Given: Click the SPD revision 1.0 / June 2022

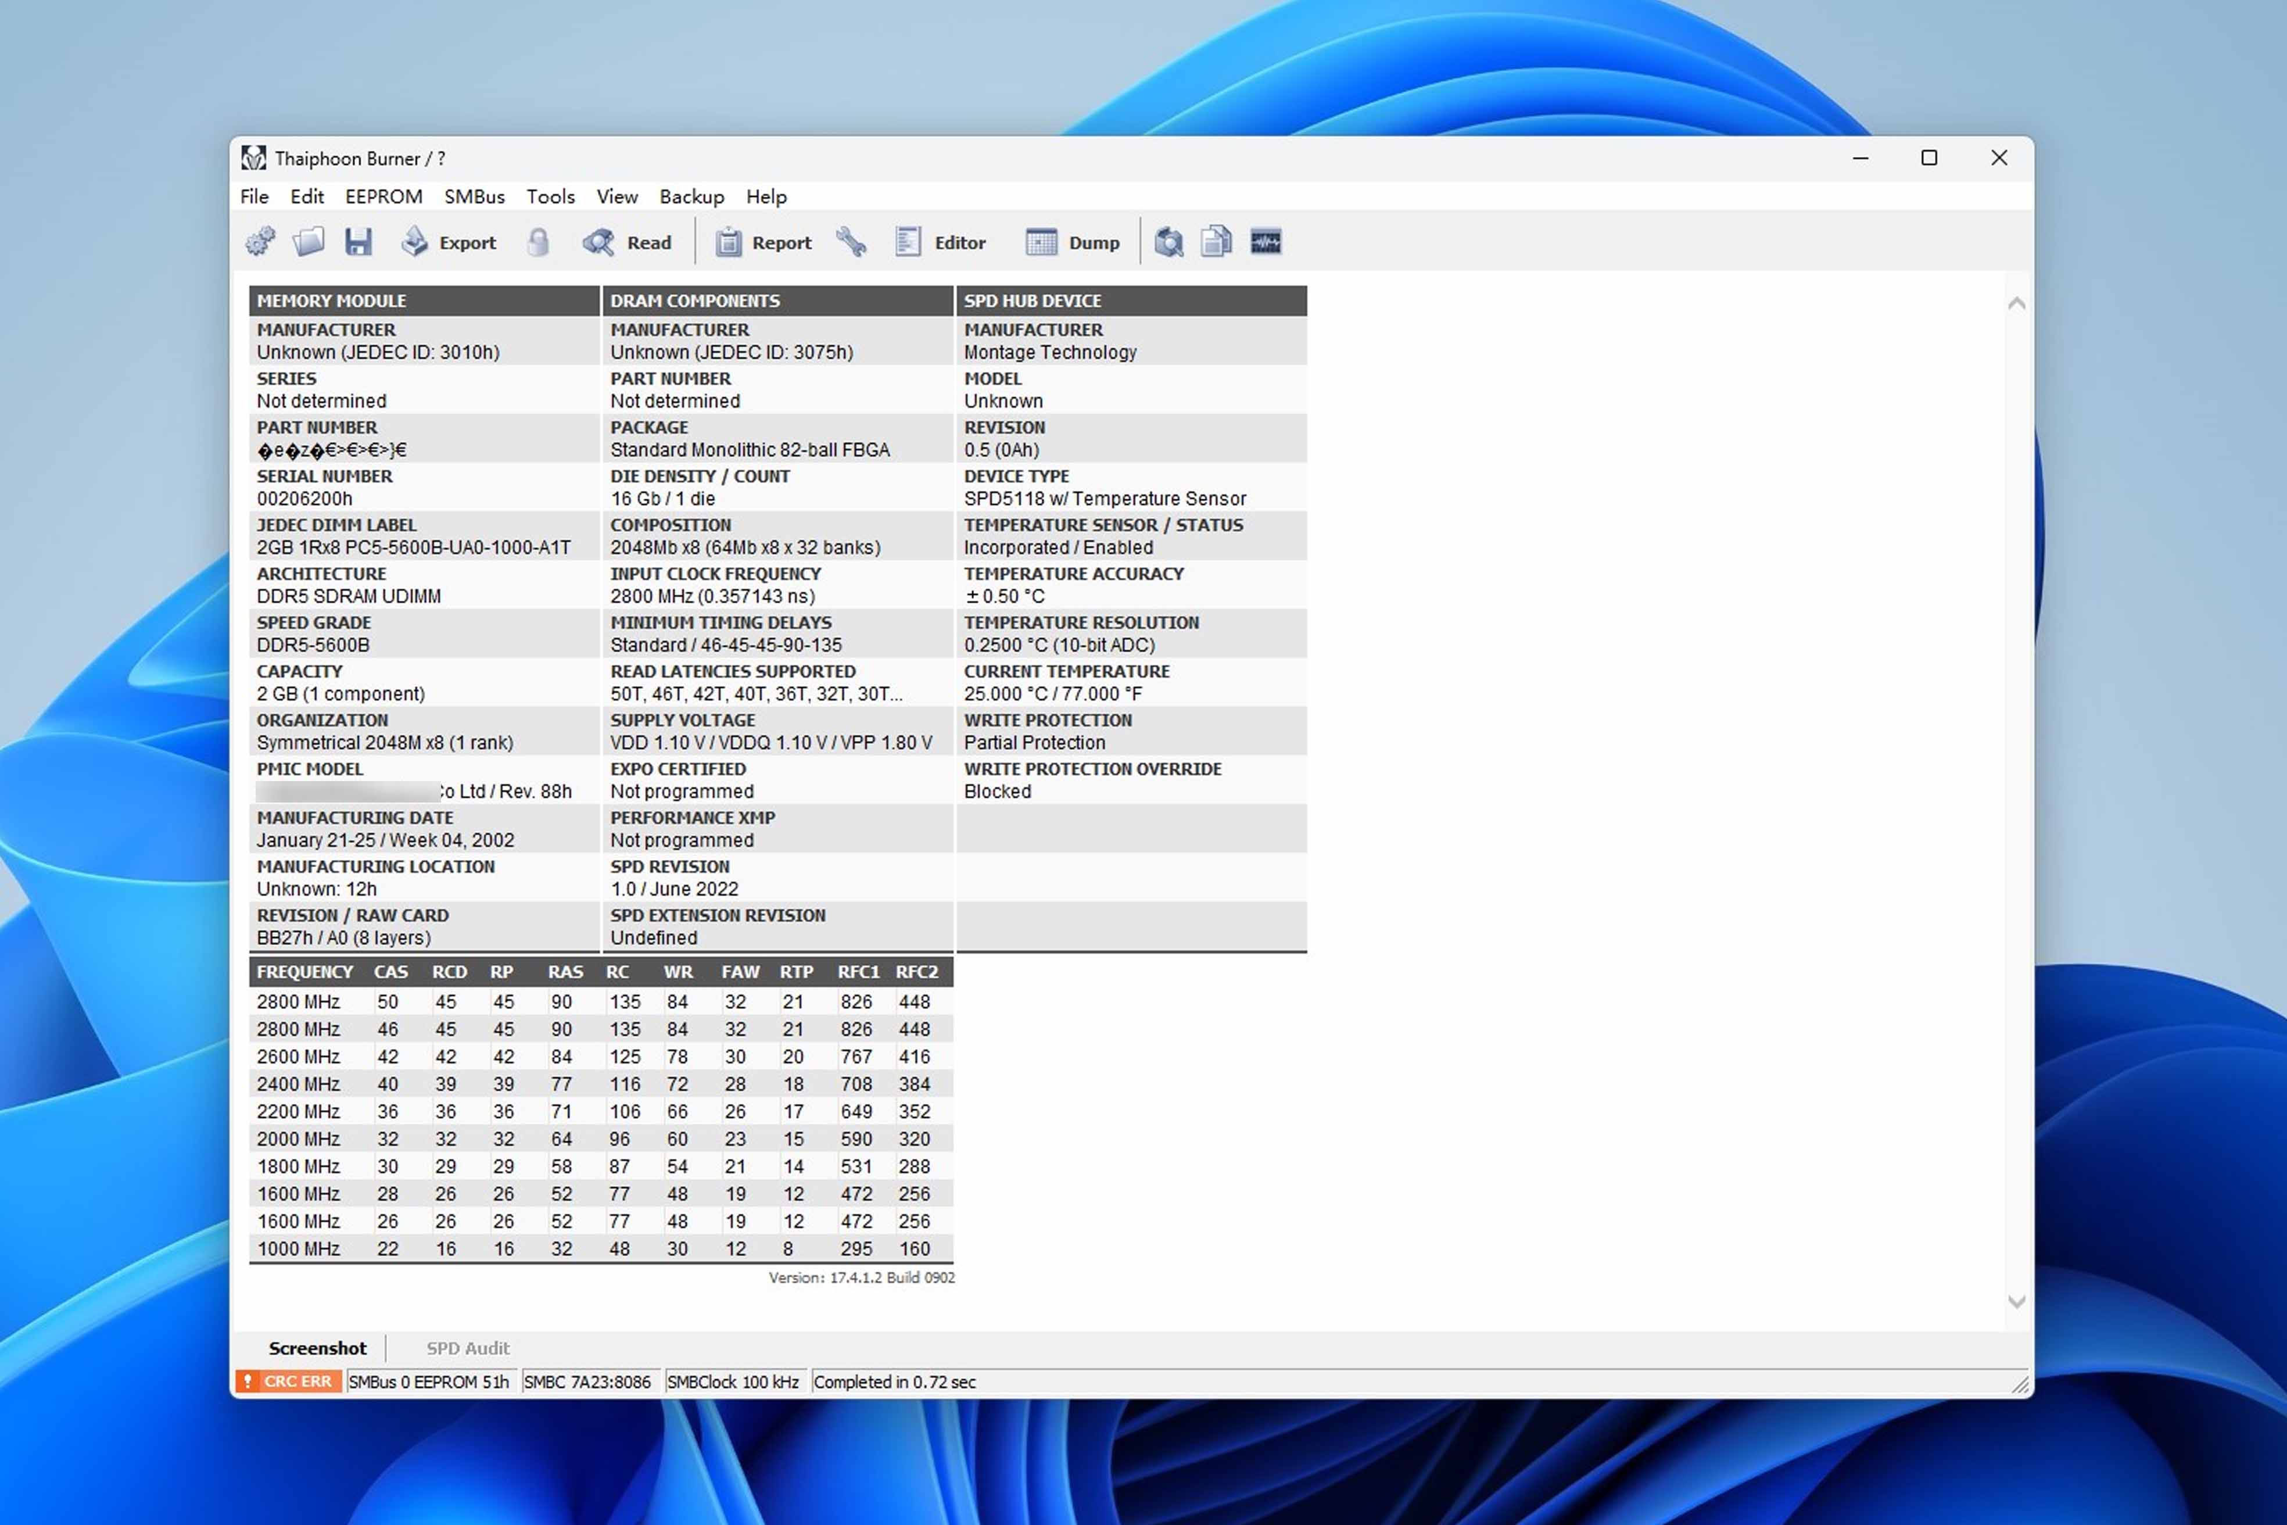Looking at the screenshot, I should point(674,889).
